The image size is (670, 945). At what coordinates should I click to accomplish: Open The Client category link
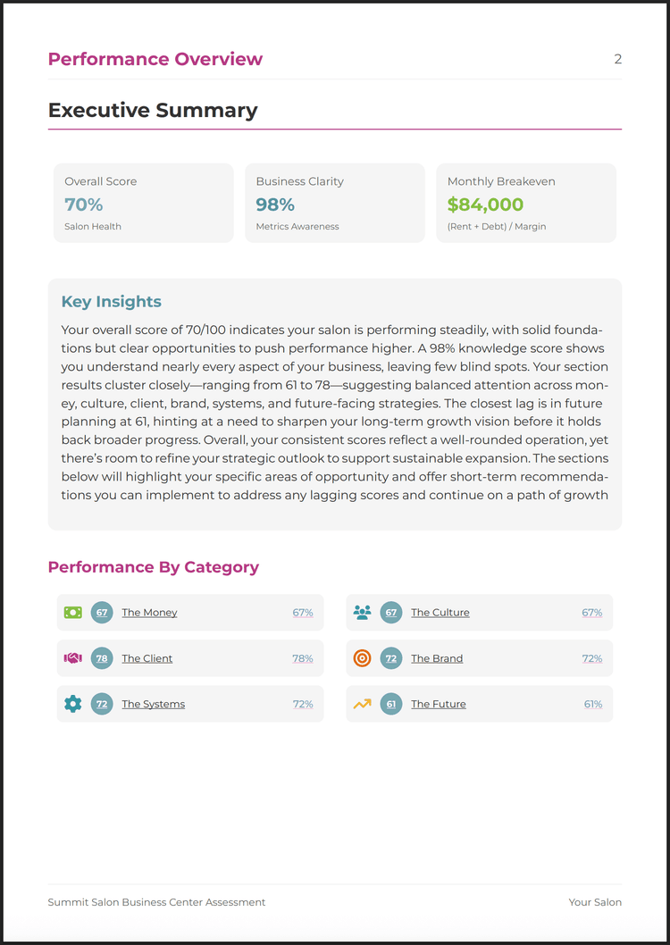[x=147, y=658]
